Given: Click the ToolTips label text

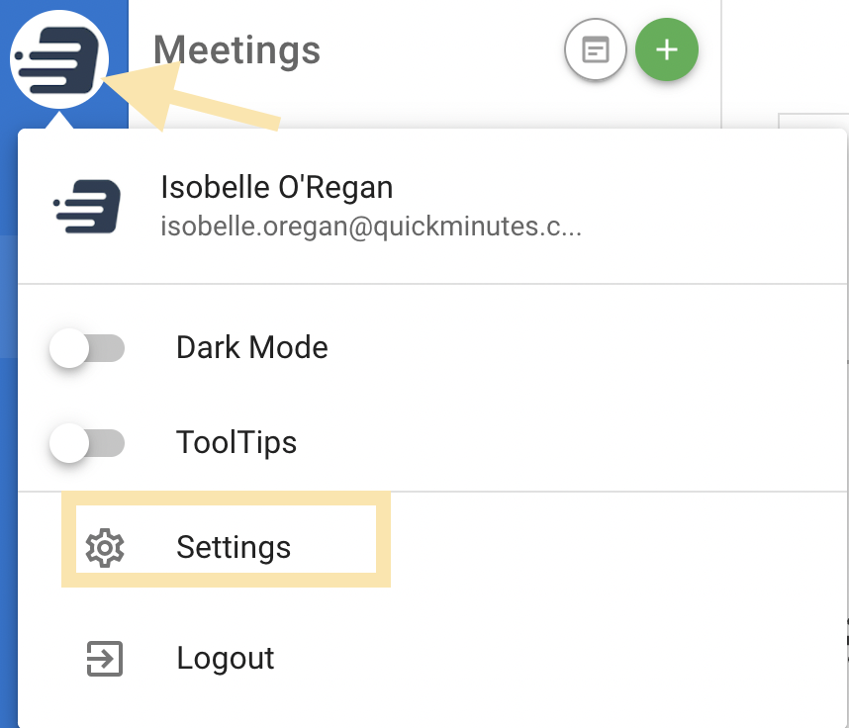Looking at the screenshot, I should (x=236, y=443).
